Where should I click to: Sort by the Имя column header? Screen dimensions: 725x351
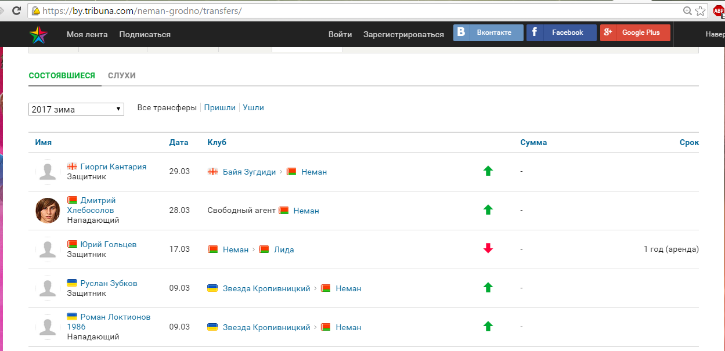pyautogui.click(x=44, y=142)
